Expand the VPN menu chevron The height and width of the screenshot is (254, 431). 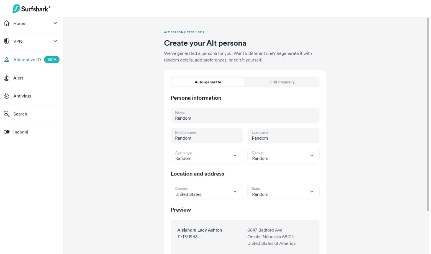coord(55,41)
